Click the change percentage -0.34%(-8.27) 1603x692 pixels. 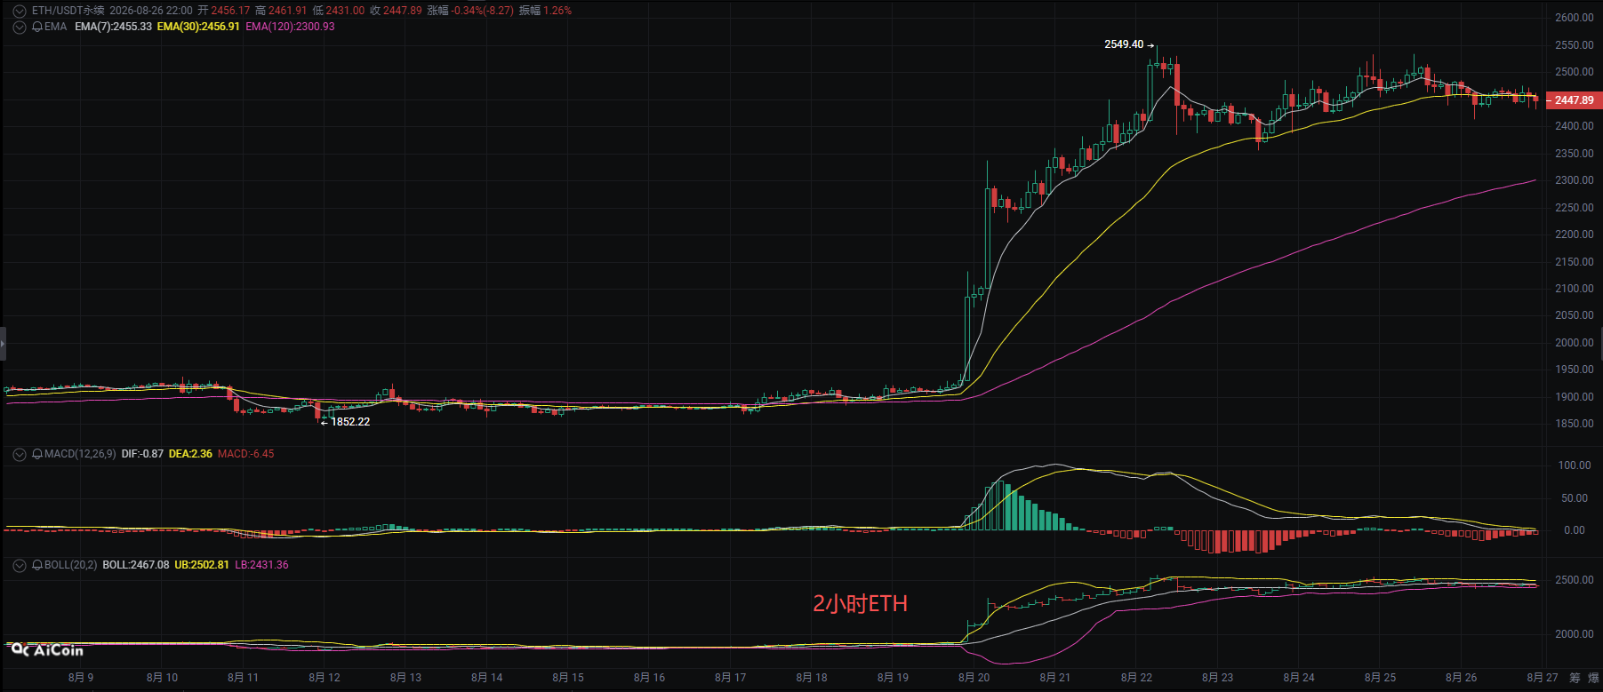click(x=483, y=11)
